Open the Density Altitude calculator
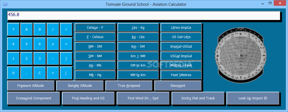This screenshot has height=112, width=288. coord(80,86)
